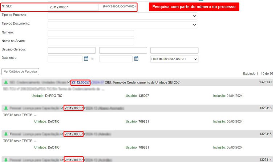The image size is (279, 162).
Task: Click the tree icon on the Termo de Credenciamento result
Action: 6,82
